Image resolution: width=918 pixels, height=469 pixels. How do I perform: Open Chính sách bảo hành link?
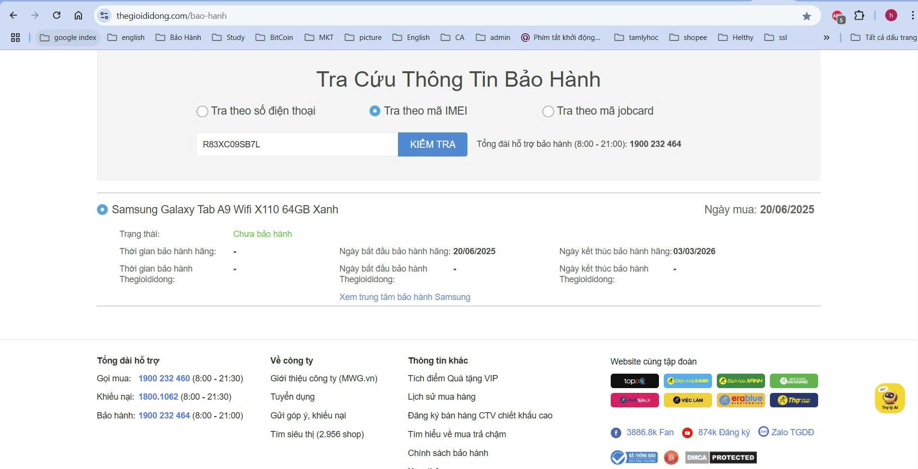coord(448,453)
